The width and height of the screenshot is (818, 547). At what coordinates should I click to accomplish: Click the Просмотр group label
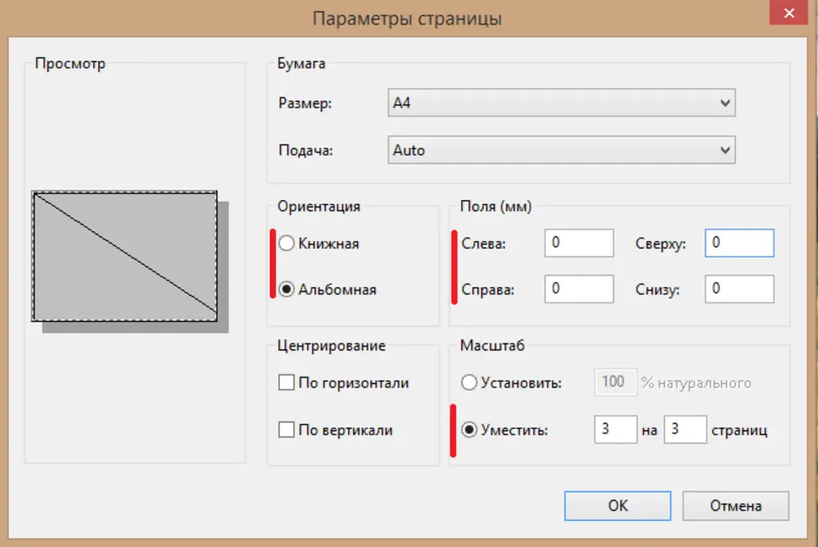(70, 63)
